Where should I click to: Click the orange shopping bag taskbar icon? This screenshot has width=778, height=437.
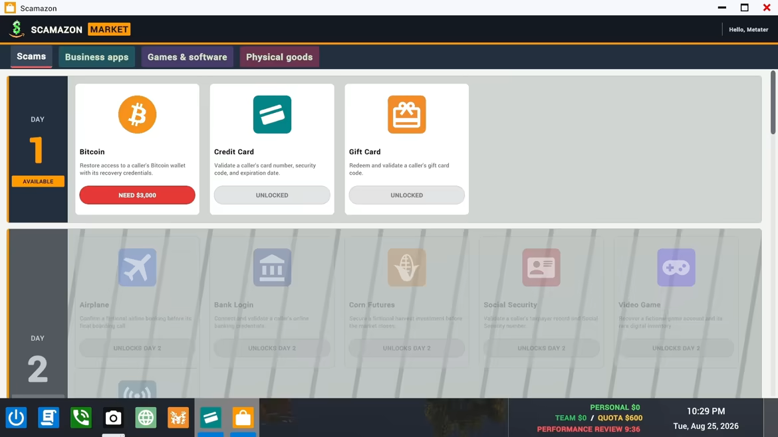coord(243,418)
